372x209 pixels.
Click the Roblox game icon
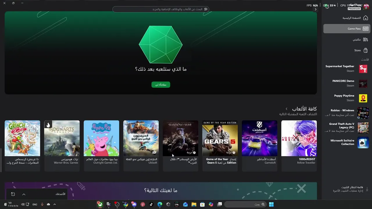(363, 113)
